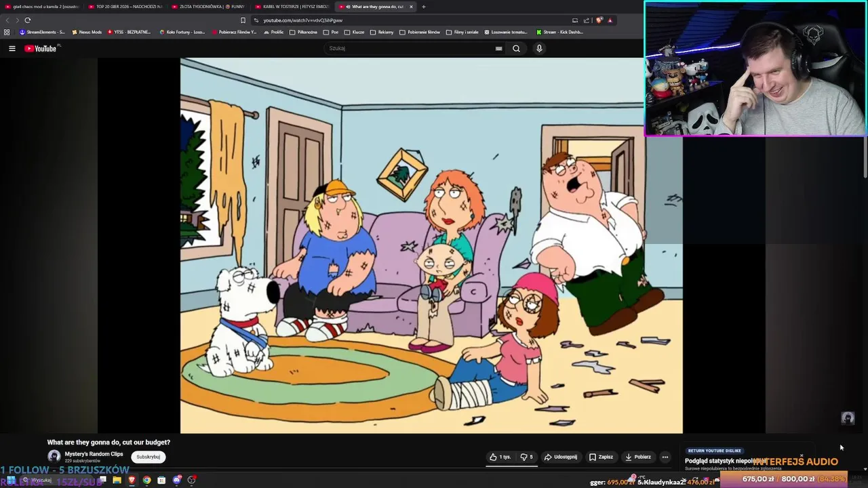Click the video title 'What are they gonna do'

108,442
